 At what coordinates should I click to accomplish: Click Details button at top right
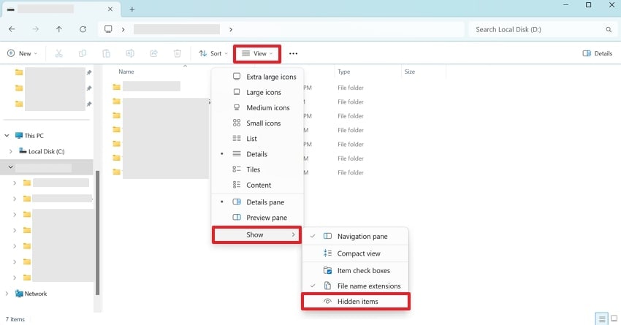[x=597, y=53]
